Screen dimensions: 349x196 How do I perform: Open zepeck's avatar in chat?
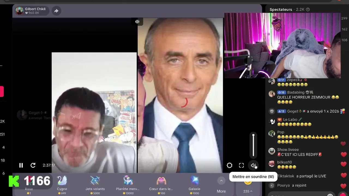pyautogui.click(x=272, y=81)
